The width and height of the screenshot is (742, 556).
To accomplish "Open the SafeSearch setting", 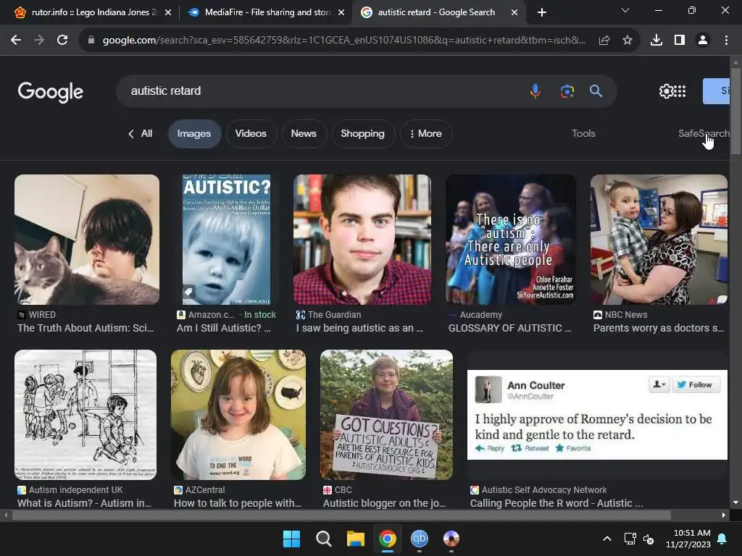I will [704, 134].
